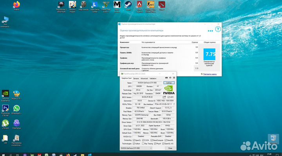The height and width of the screenshot is (156, 282).
Task: Click the BIOS Version field
Action: click(x=147, y=97)
